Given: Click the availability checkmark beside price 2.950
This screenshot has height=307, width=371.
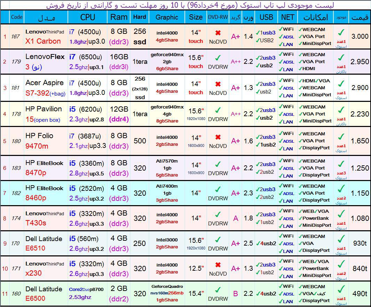Looking at the screenshot, I should pos(341,58).
